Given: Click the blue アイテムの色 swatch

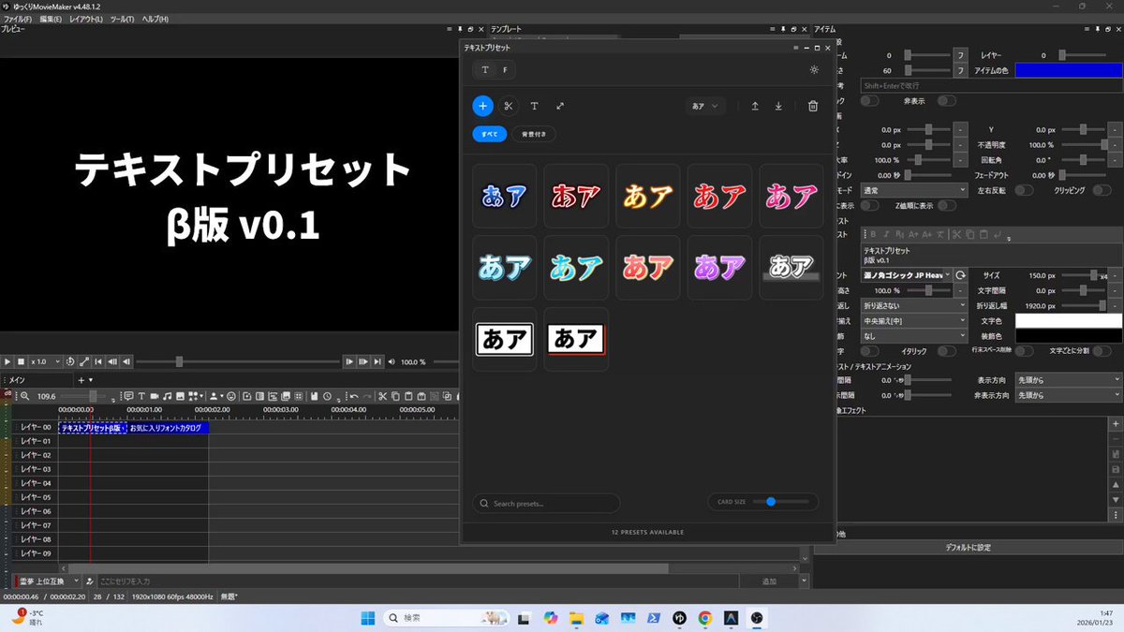Looking at the screenshot, I should click(x=1069, y=70).
